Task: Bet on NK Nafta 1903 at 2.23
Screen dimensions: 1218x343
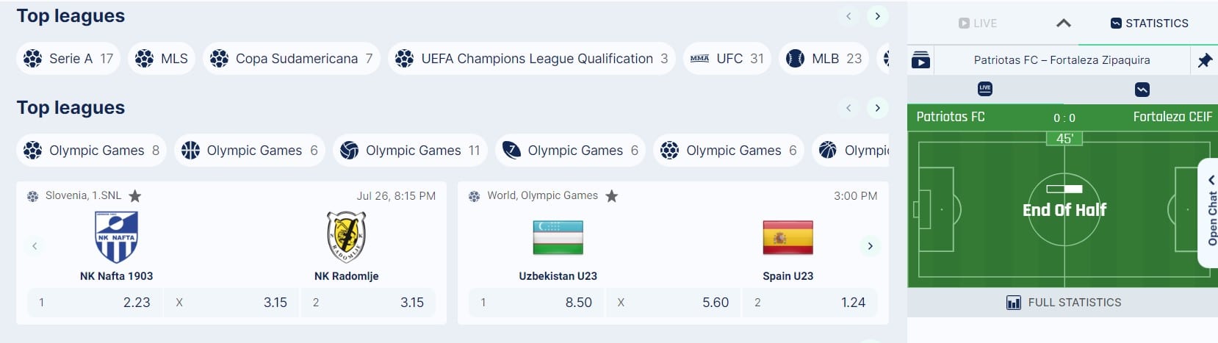Action: click(x=95, y=303)
